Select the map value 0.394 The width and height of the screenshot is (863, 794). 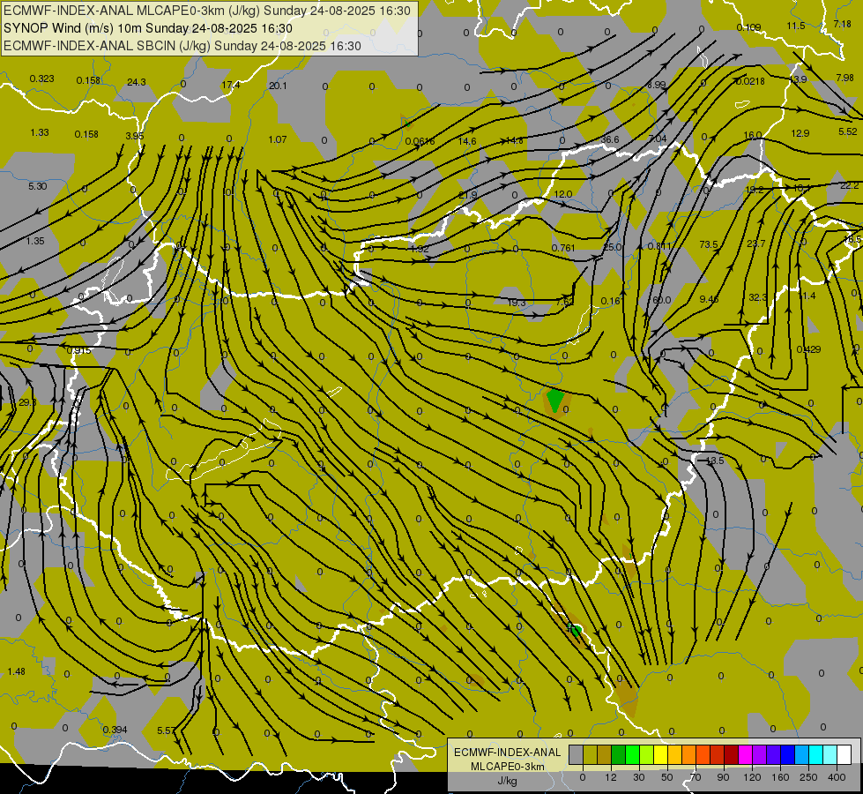(115, 730)
